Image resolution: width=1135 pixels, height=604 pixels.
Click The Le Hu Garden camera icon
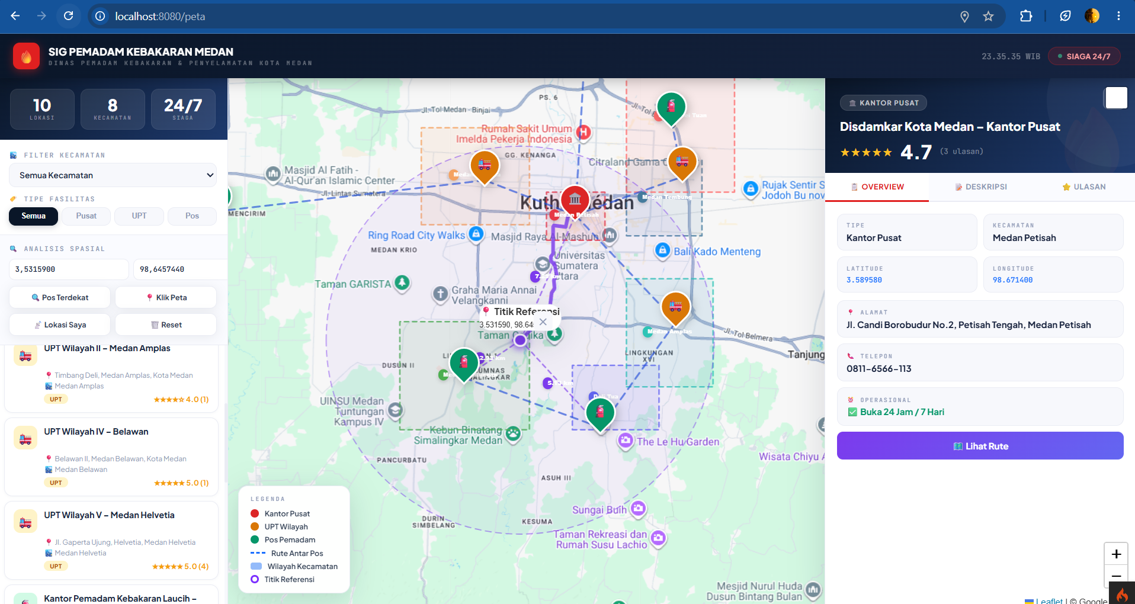(x=626, y=441)
